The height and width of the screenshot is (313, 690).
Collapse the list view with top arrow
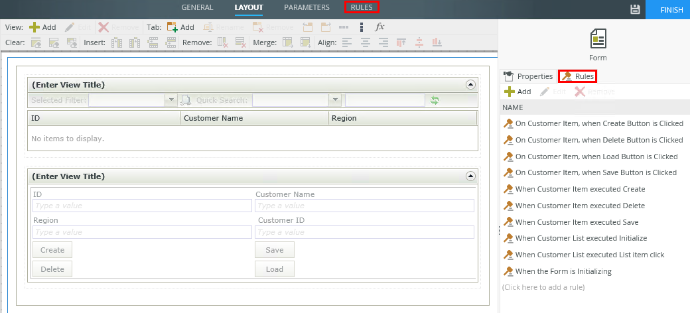click(x=470, y=85)
